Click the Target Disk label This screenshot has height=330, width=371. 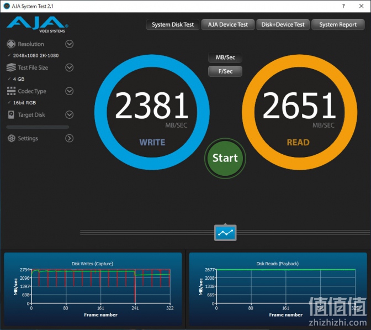pos(31,114)
